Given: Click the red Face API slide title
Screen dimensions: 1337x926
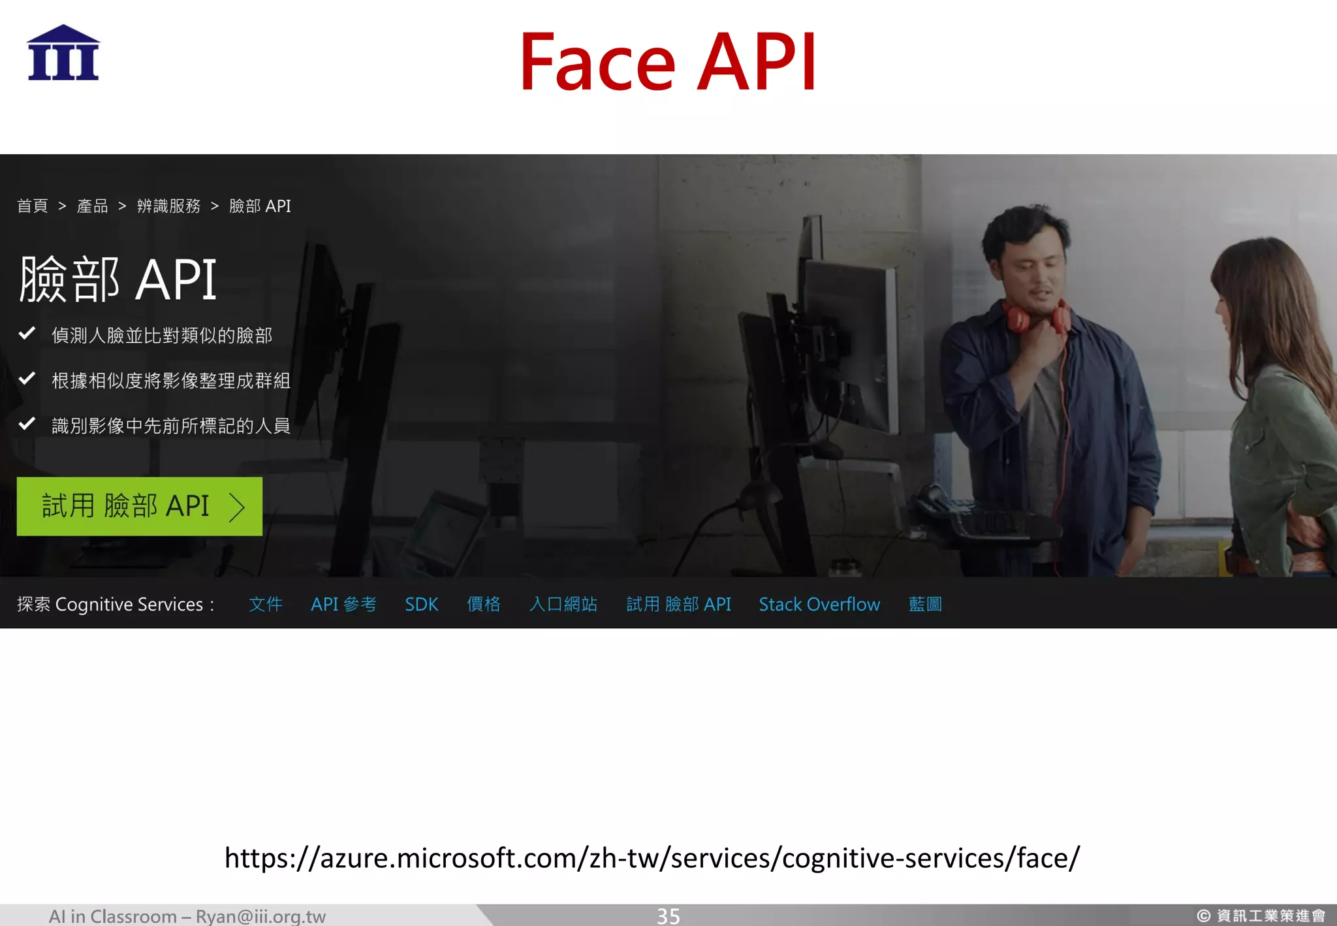Looking at the screenshot, I should click(668, 62).
